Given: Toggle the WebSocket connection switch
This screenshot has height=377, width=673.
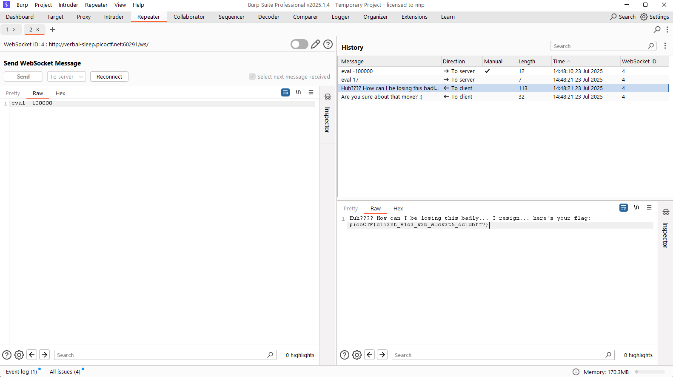Looking at the screenshot, I should pyautogui.click(x=299, y=44).
